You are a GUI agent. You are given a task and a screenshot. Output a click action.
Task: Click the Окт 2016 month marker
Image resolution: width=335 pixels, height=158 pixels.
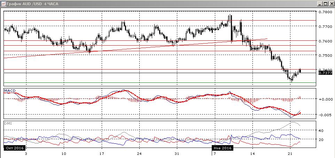pyautogui.click(x=15, y=148)
